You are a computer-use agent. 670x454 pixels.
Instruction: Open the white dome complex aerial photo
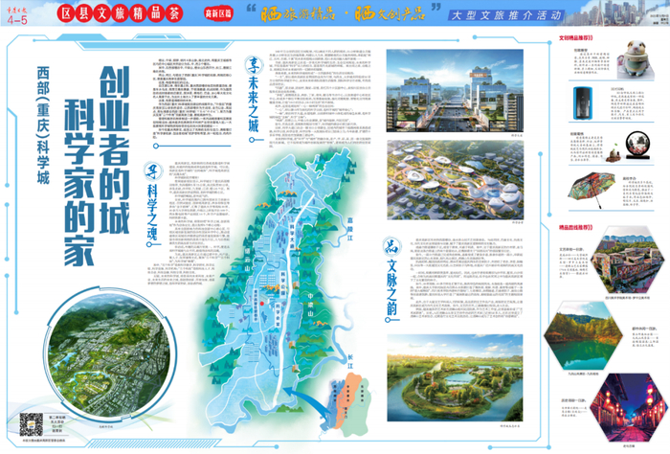click(455, 180)
